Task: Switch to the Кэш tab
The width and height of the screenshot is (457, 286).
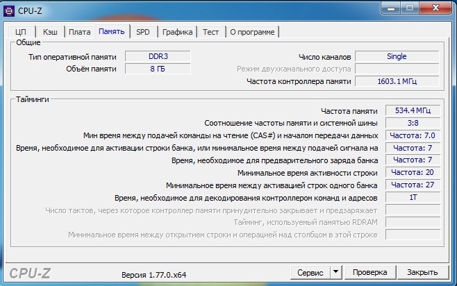Action: tap(50, 32)
